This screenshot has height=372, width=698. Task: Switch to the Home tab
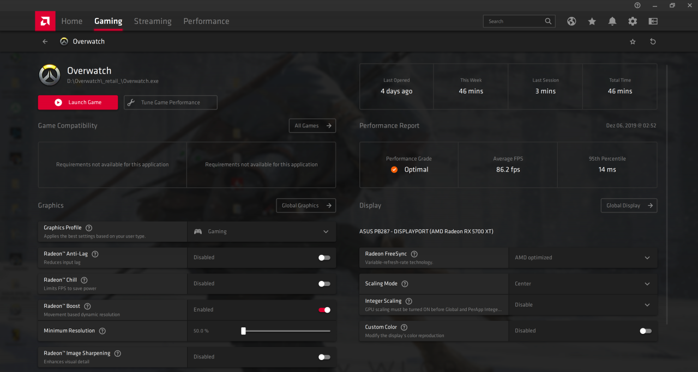pos(72,21)
